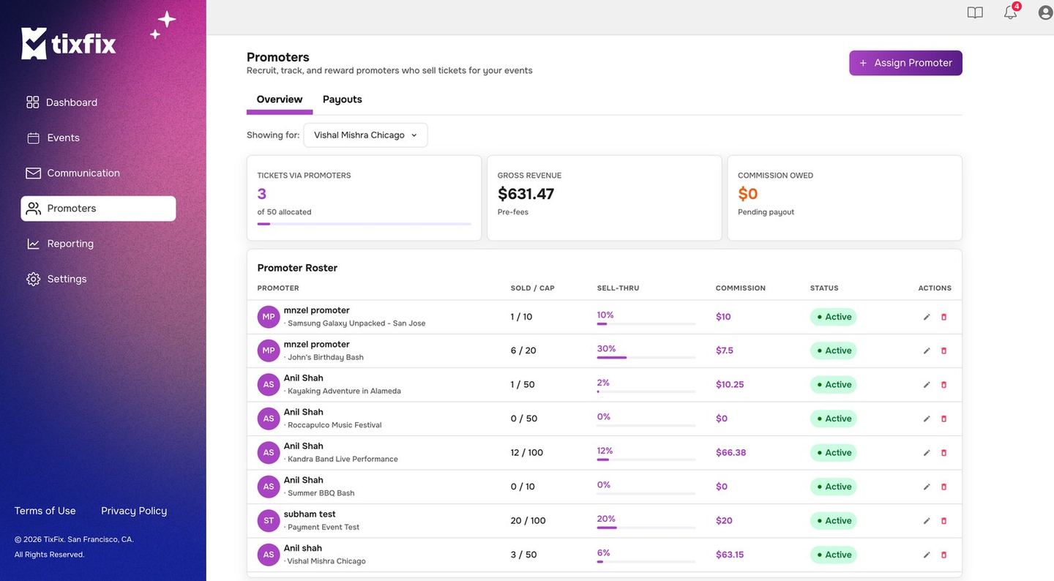The height and width of the screenshot is (581, 1054).
Task: Select the Overview tab
Action: coord(280,100)
